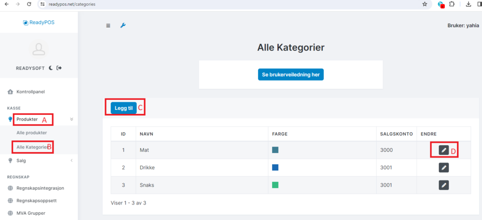
Task: Edit the Drikke category with pencil icon
Action: point(443,167)
